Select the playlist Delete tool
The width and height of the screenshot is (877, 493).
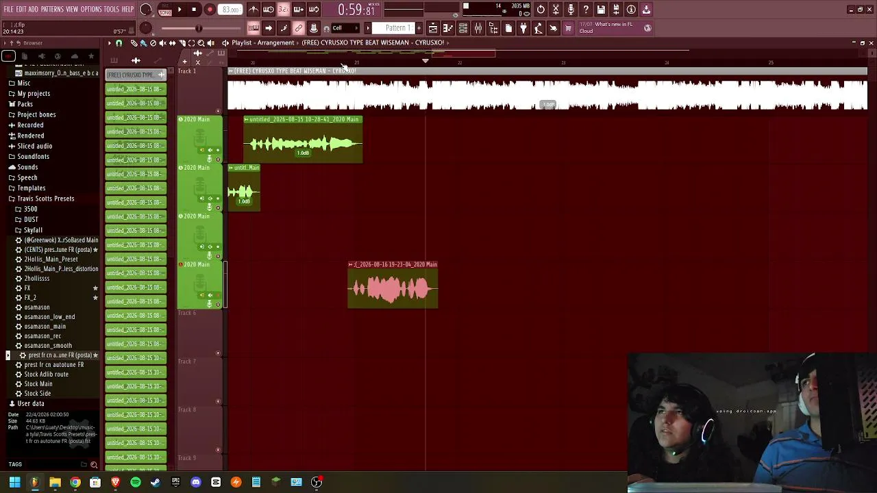click(x=153, y=43)
